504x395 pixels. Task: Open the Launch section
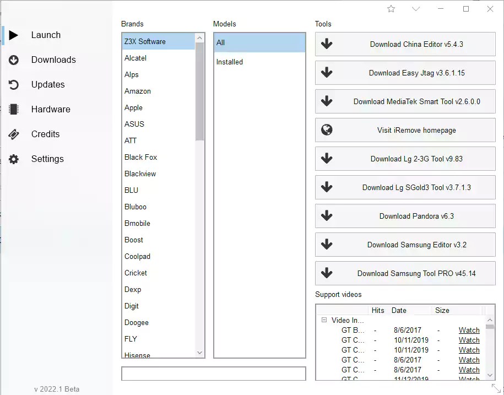pos(46,35)
